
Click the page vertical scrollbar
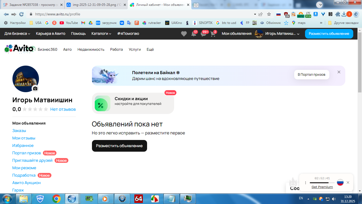click(x=360, y=63)
